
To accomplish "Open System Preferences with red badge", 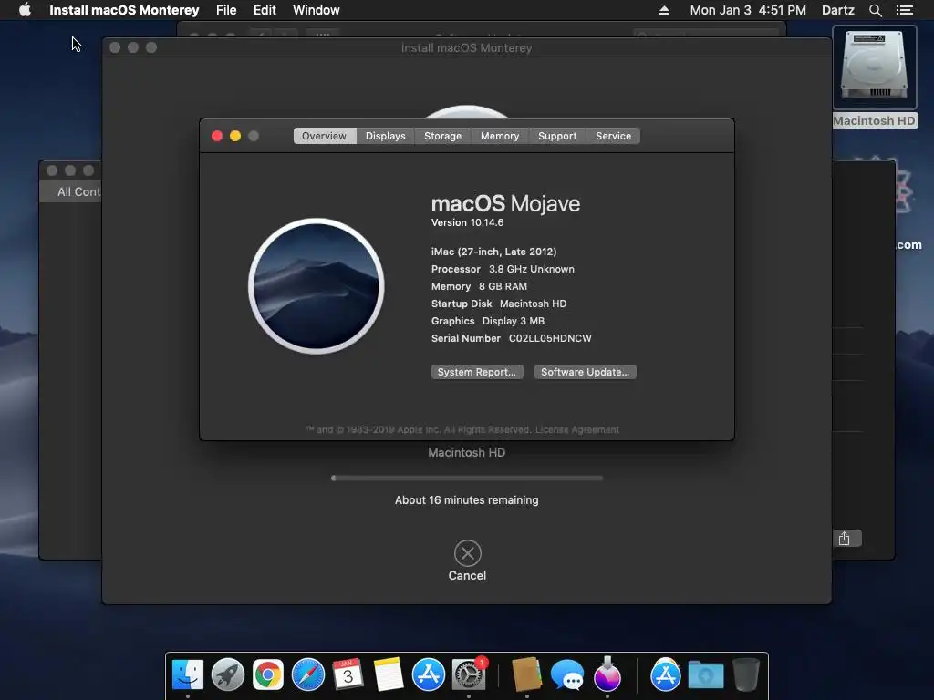I will pyautogui.click(x=469, y=675).
